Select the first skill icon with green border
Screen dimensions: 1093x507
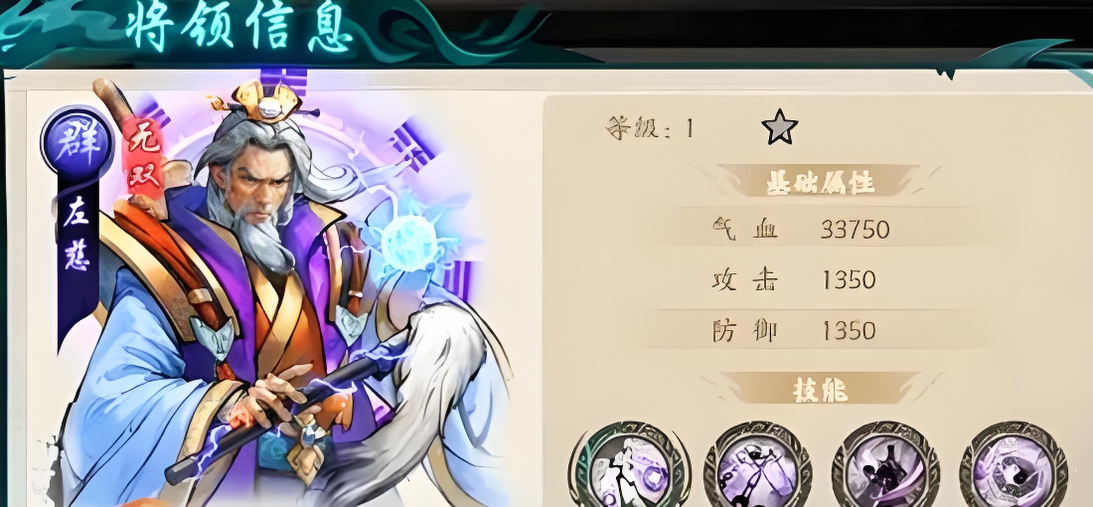click(x=629, y=465)
